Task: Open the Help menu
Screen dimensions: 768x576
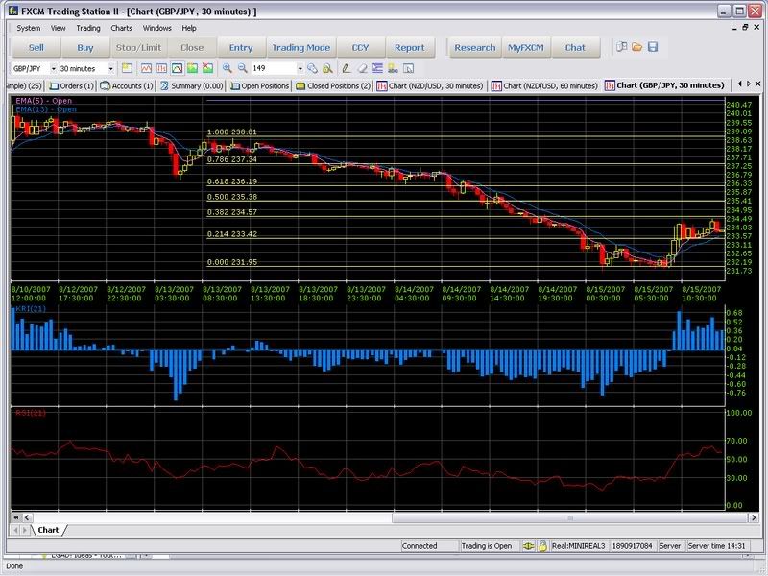Action: tap(189, 28)
